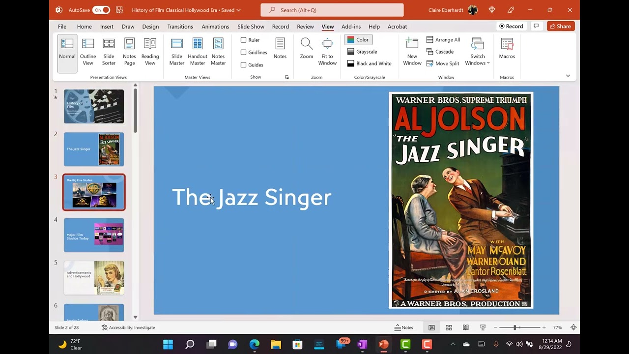Click The Jazz Singer title text
Image resolution: width=629 pixels, height=354 pixels.
tap(252, 198)
